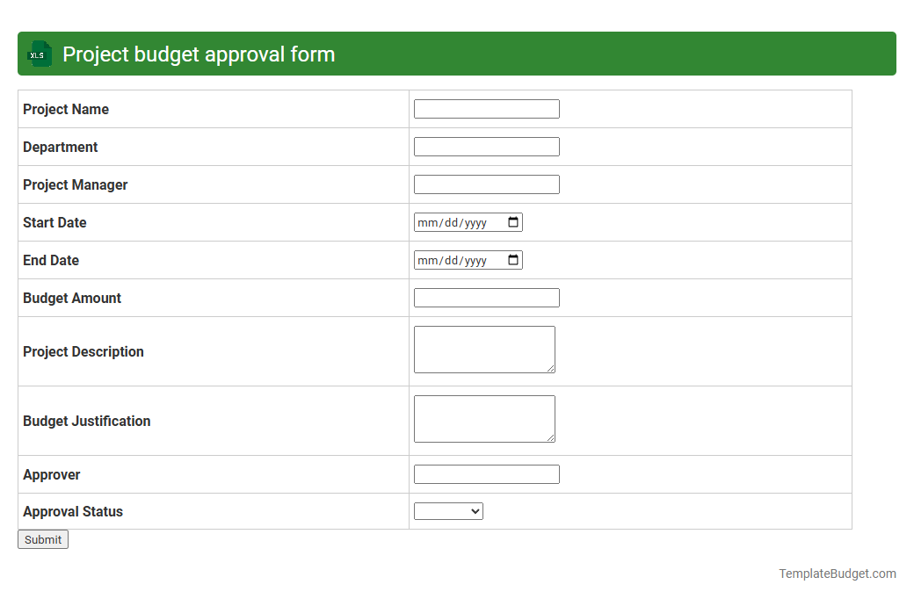The image size is (914, 599).
Task: Select the Budget Justification text area
Action: point(484,418)
